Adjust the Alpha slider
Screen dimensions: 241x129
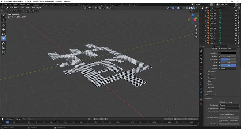pos(228,66)
